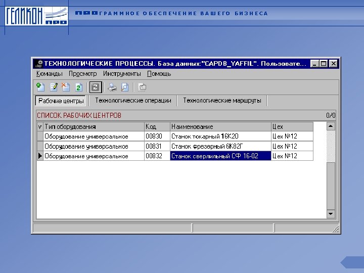The height and width of the screenshot is (273, 364).
Task: Maximize the Технологические процессы window
Action: (x=324, y=64)
